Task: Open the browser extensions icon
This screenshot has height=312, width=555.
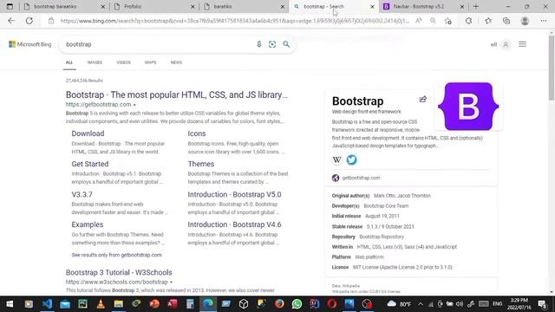Action: [468, 21]
